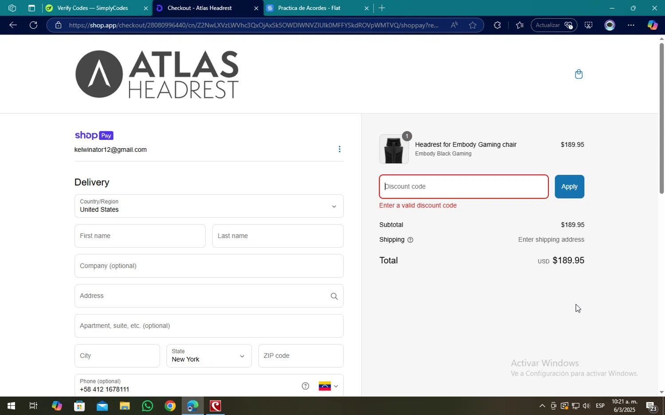Screen dimensions: 665x415
Task: Activate read aloud in address bar
Action: click(x=454, y=25)
